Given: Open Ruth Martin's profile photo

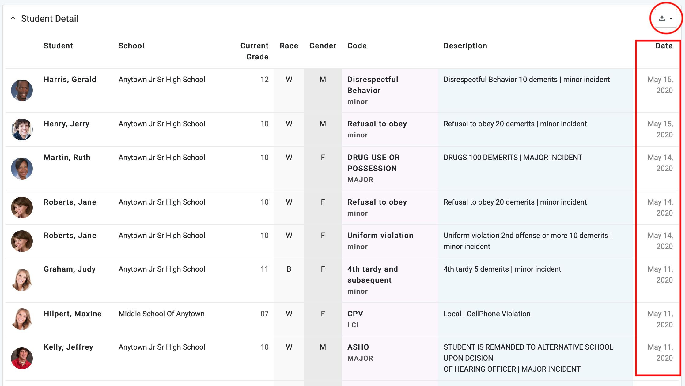Looking at the screenshot, I should pyautogui.click(x=22, y=169).
